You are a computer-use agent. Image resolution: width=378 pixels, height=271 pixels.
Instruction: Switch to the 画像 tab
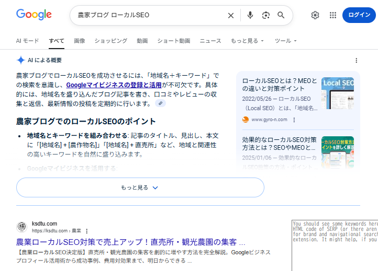point(80,41)
